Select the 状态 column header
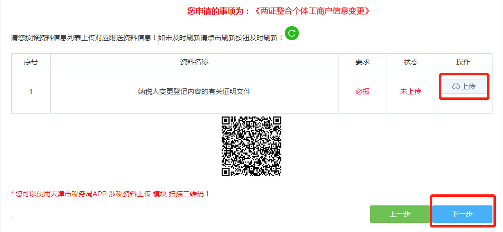Screen dimensions: 503x232 coord(411,62)
